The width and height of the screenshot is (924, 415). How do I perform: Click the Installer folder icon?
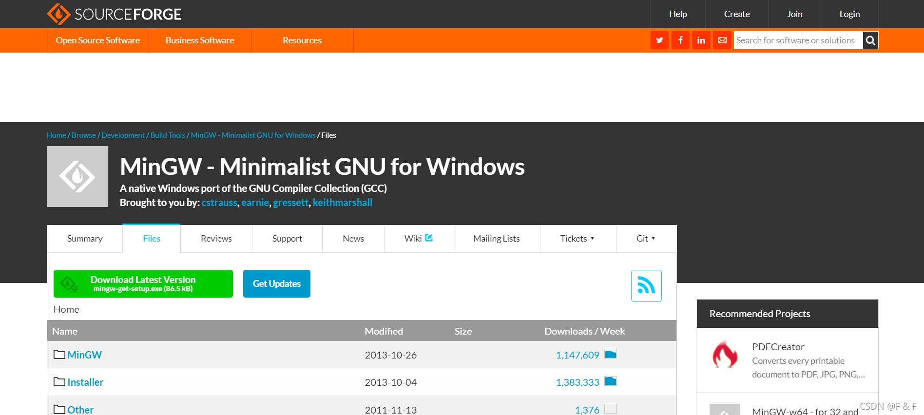[x=59, y=382]
